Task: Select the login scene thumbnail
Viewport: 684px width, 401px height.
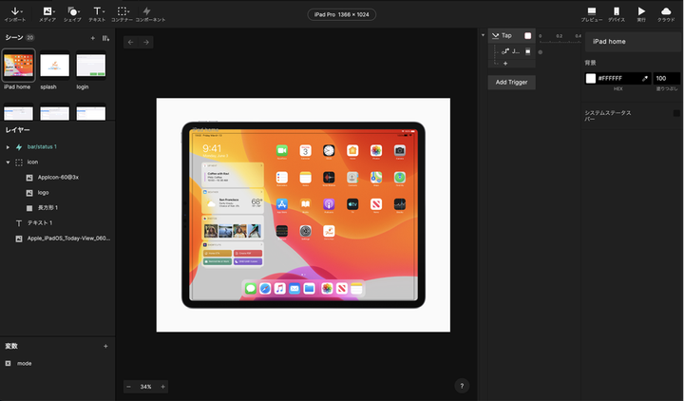Action: 91,66
